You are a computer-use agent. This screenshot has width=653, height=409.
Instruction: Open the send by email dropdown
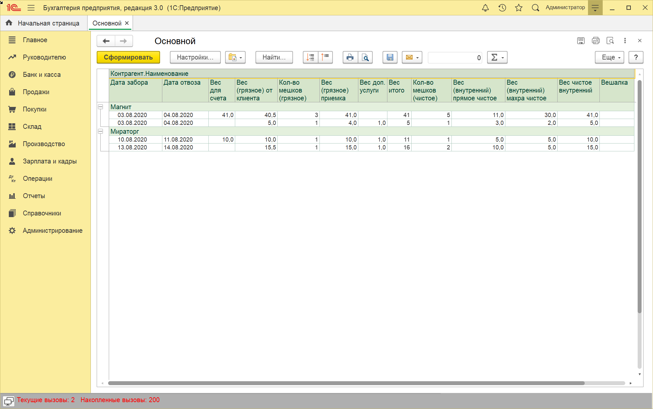click(x=412, y=58)
